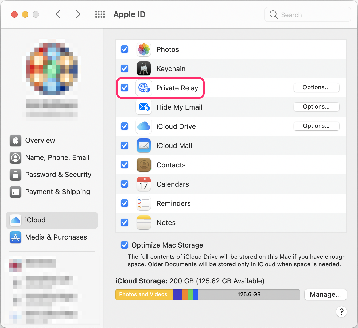Click the 125.6 GB free storage segment

click(249, 294)
